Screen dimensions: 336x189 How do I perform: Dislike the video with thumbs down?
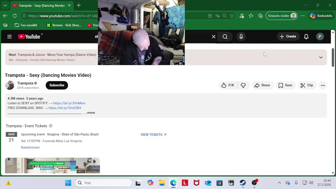[x=243, y=85]
